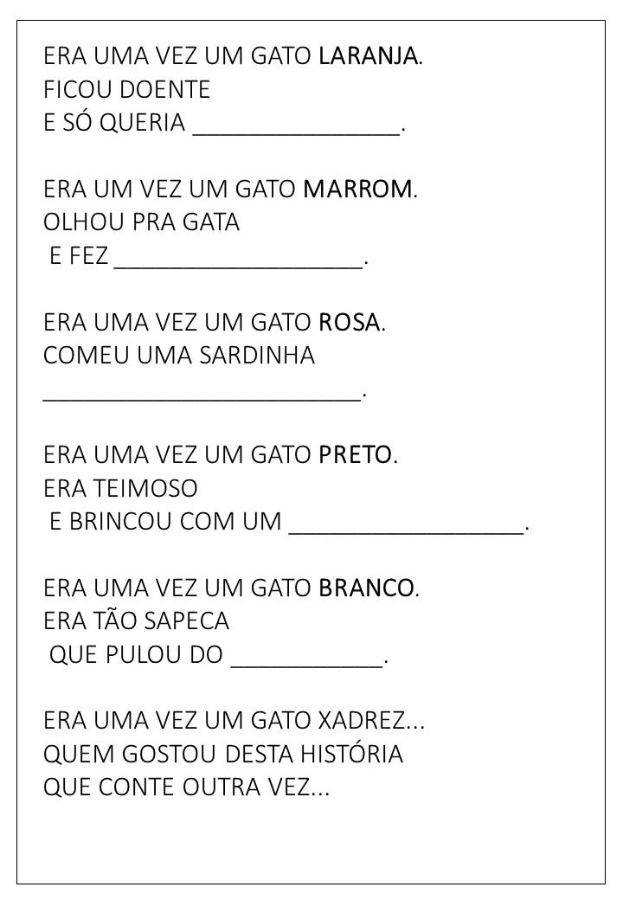This screenshot has height=900, width=623.
Task: Click the line 'FICOU DOENTE'
Action: coord(126,90)
